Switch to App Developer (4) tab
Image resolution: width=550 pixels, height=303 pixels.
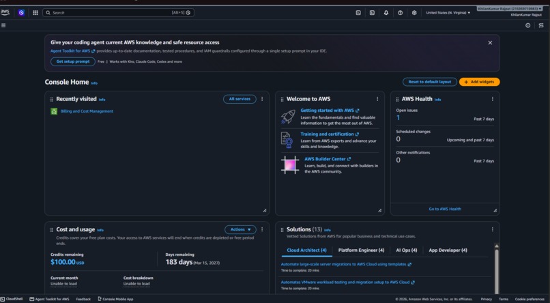point(448,250)
